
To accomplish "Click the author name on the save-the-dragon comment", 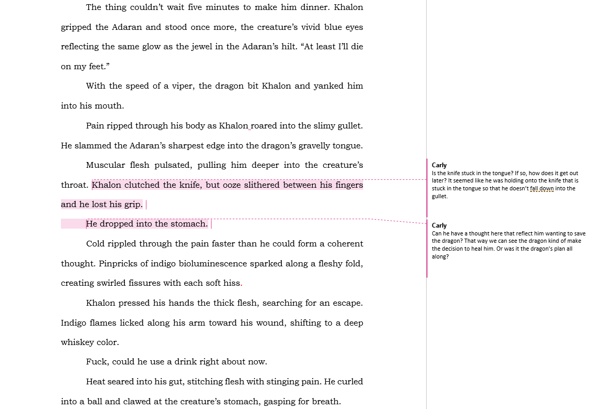I will pyautogui.click(x=439, y=225).
